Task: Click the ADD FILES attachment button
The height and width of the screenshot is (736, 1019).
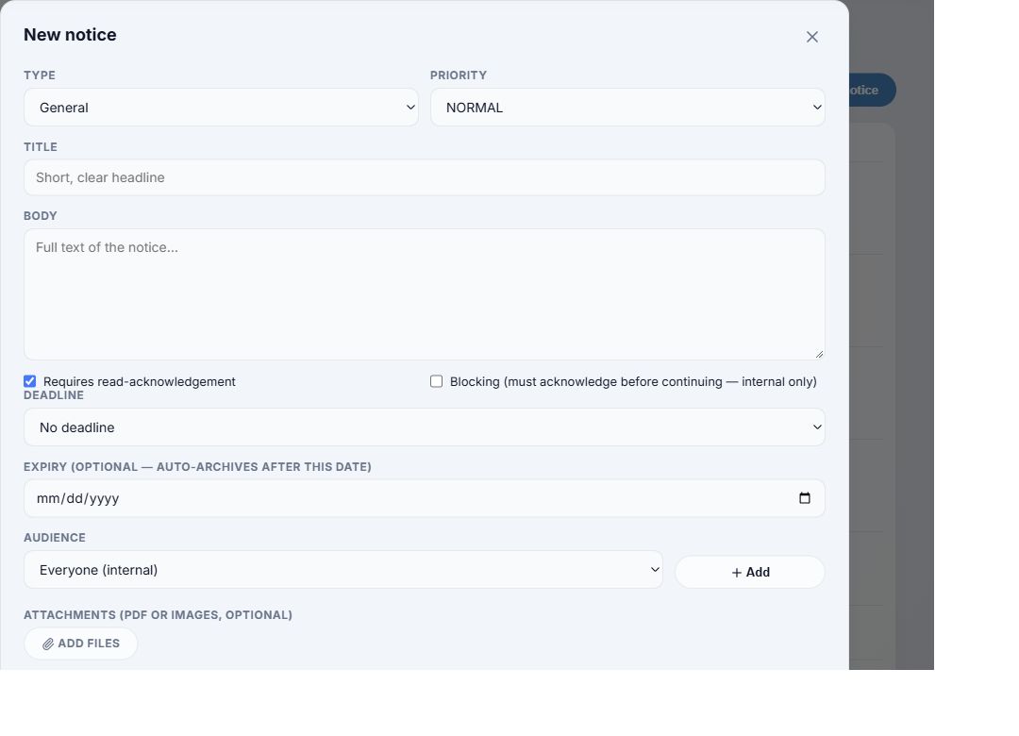Action: pos(80,644)
